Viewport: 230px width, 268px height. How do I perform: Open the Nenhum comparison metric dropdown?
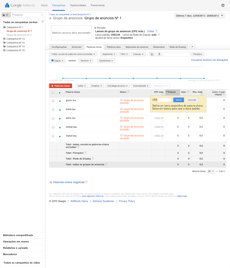86,61
